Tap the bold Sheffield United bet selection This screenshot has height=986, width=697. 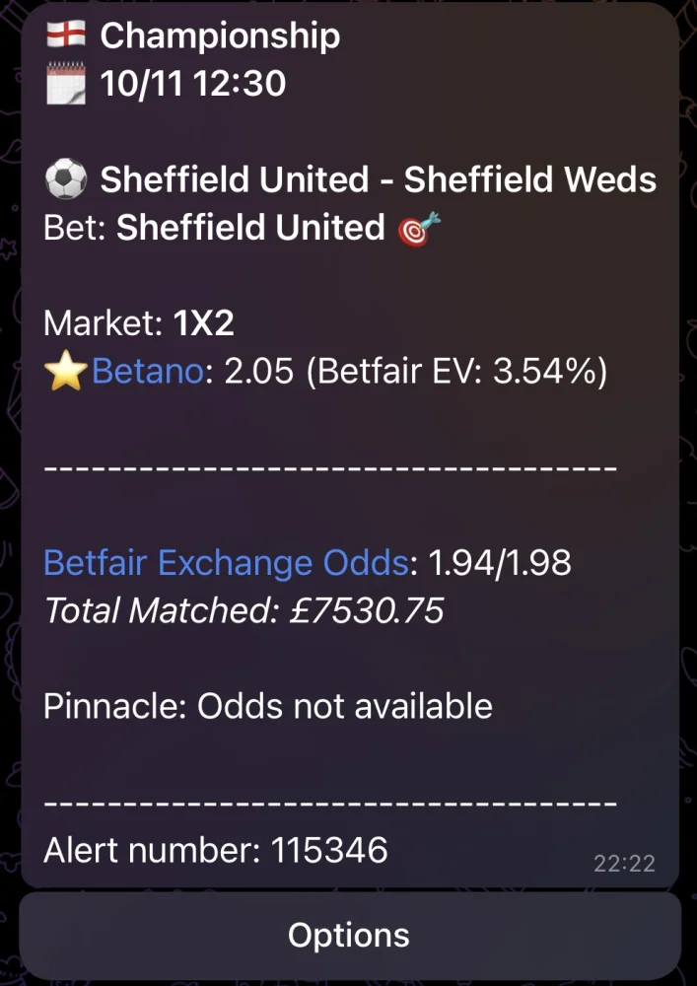click(250, 229)
